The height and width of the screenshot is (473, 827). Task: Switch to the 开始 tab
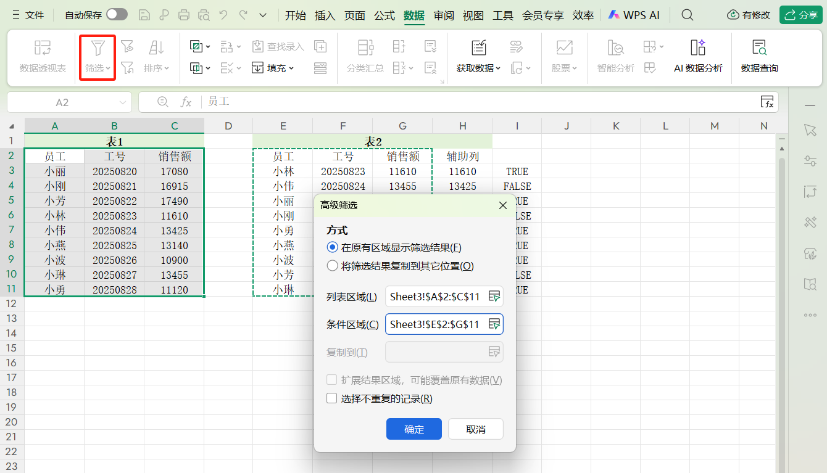(x=296, y=15)
